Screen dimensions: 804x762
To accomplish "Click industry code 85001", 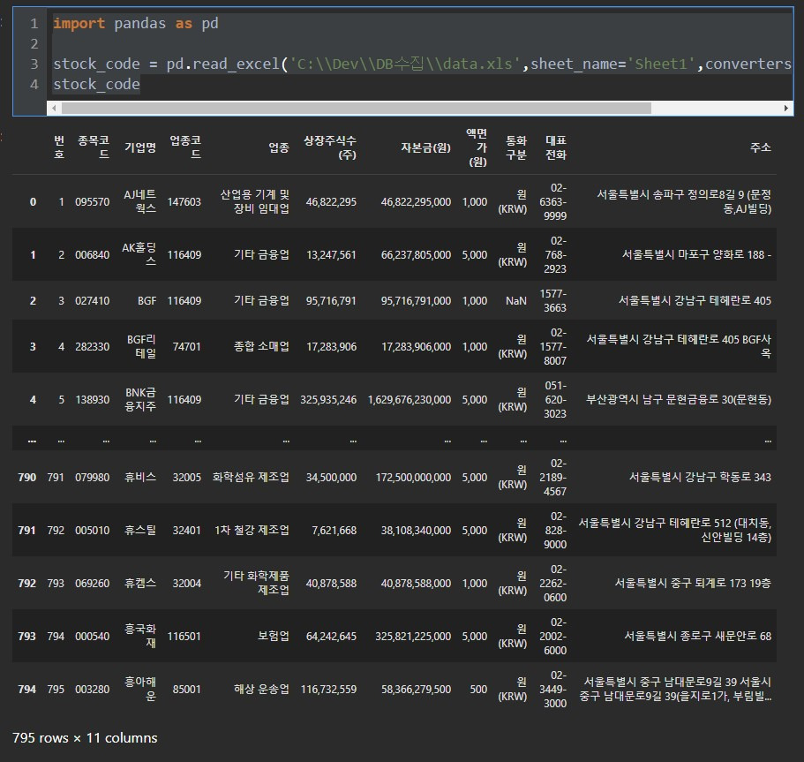I will click(186, 689).
